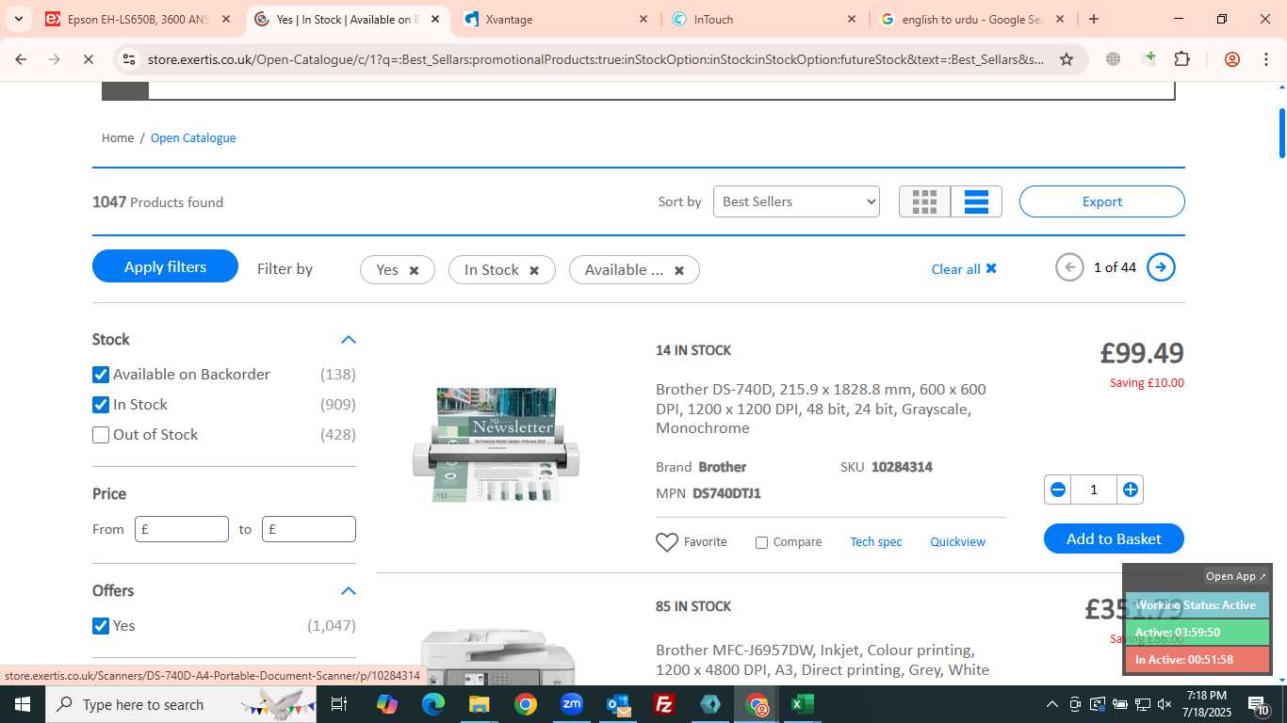
Task: Open Chrome three-dot menu
Action: pyautogui.click(x=1265, y=59)
